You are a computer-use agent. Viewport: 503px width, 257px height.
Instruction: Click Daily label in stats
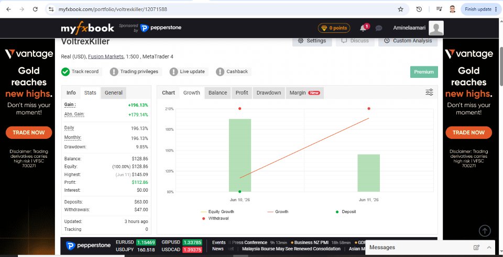(x=69, y=128)
